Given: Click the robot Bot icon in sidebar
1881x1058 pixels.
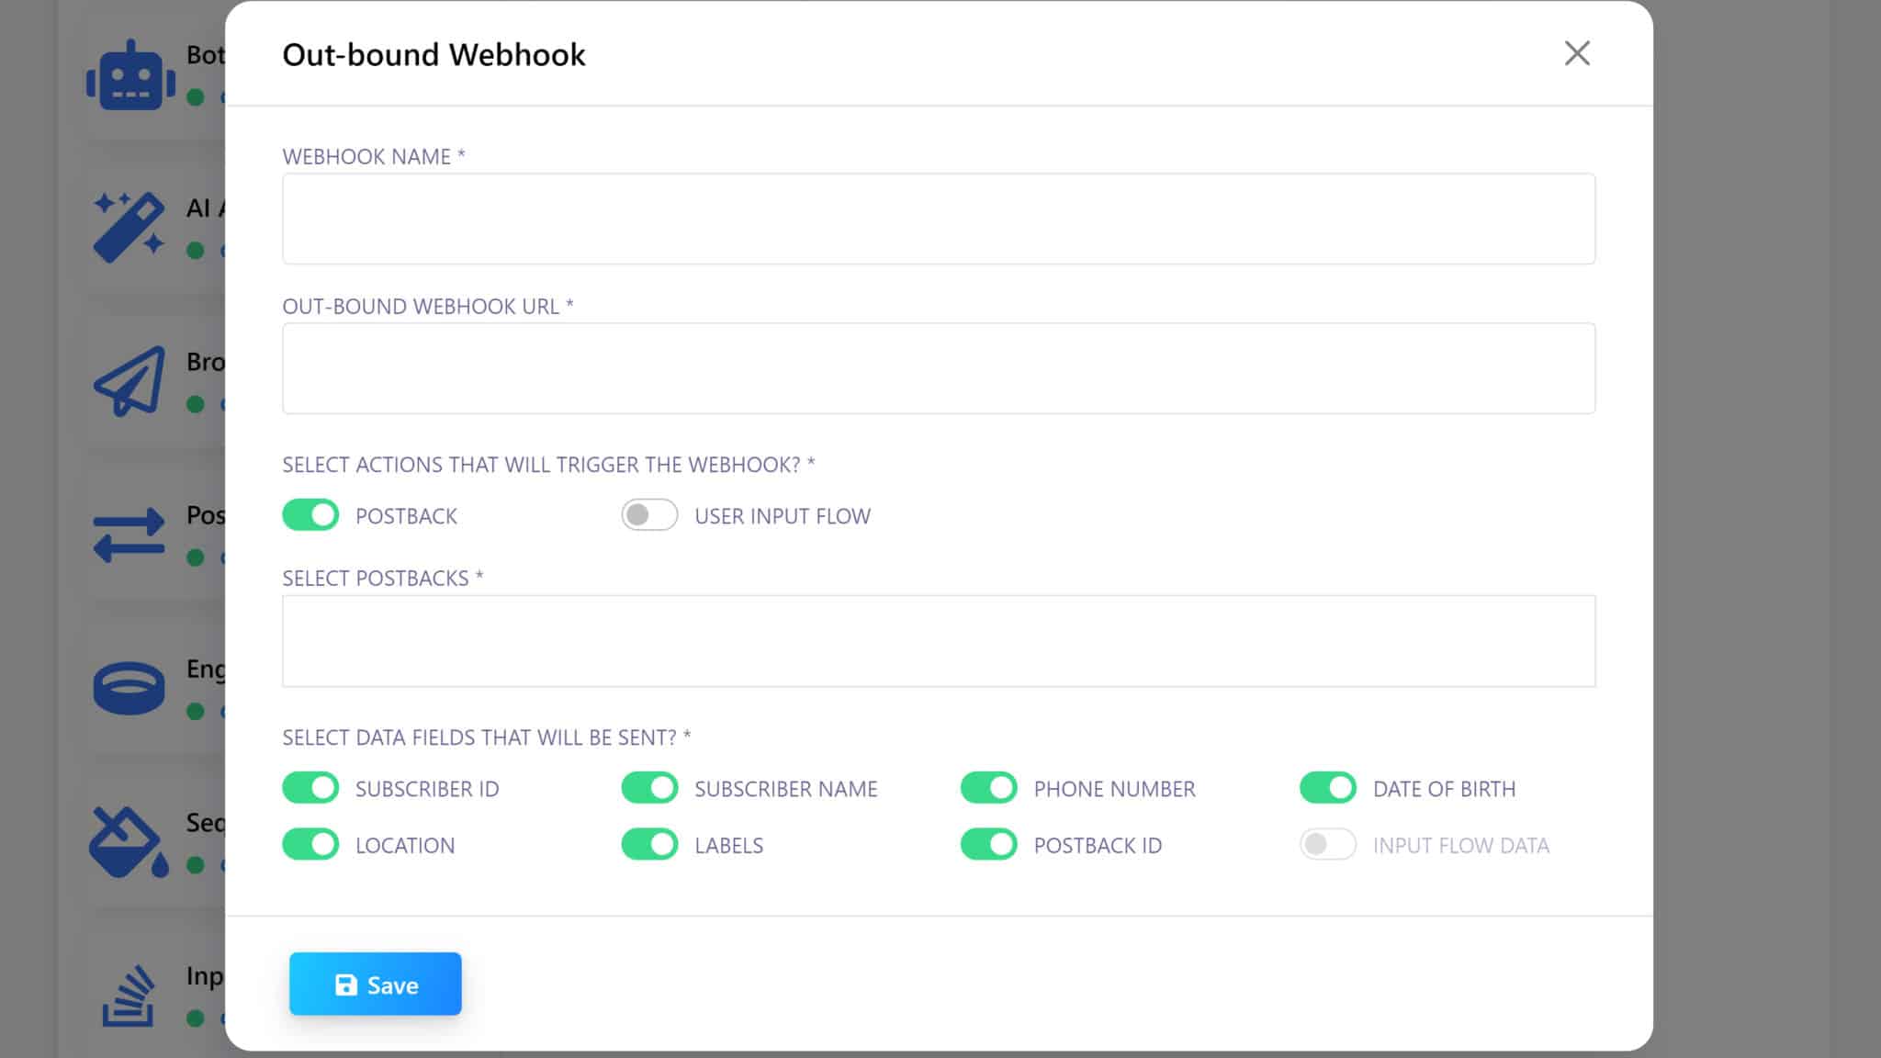Looking at the screenshot, I should click(x=130, y=76).
